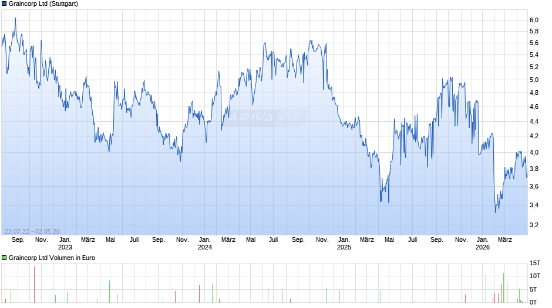Click the 'Jan. 2023' time axis label

pos(65,244)
